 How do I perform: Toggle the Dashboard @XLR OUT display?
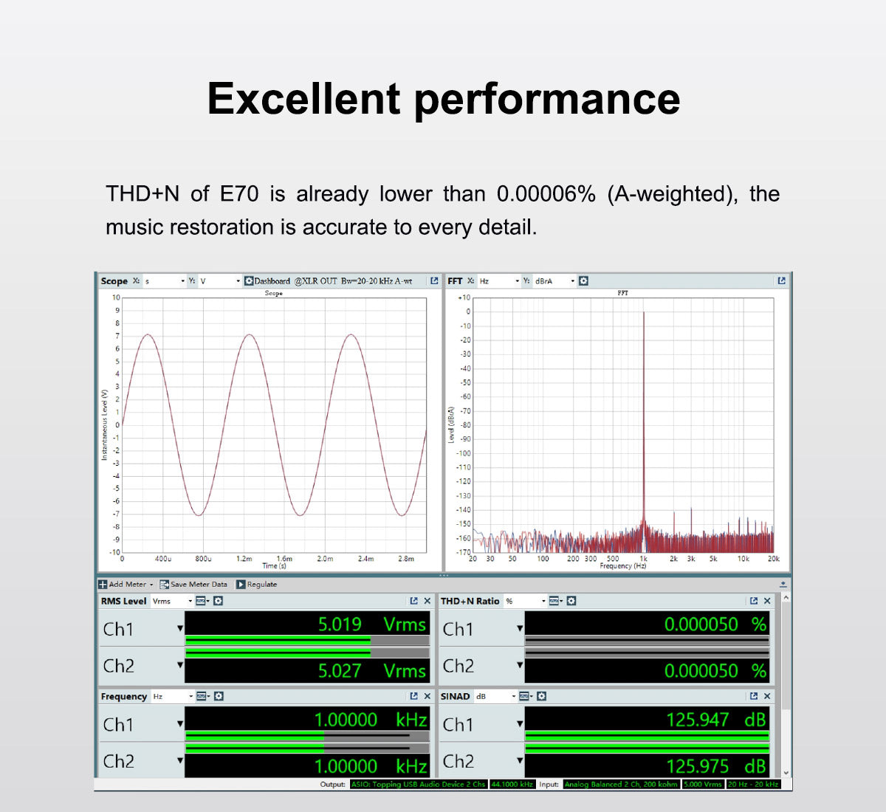[273, 281]
